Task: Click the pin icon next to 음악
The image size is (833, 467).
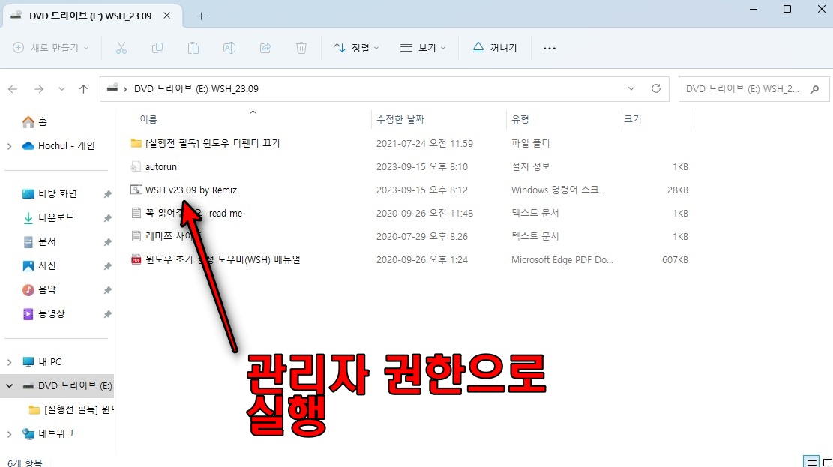Action: click(107, 290)
